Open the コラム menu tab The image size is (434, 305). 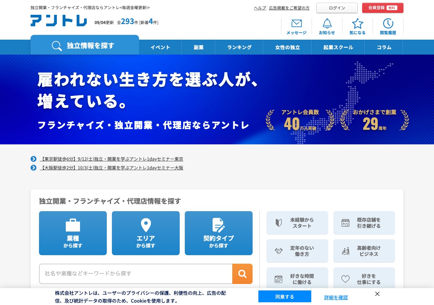point(384,47)
